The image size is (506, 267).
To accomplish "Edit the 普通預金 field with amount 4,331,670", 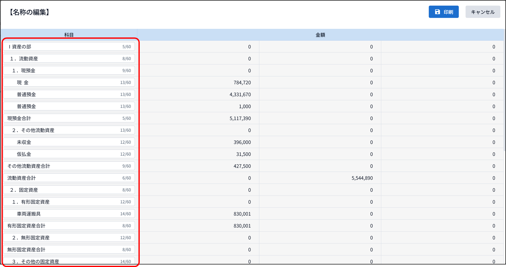I will point(69,95).
